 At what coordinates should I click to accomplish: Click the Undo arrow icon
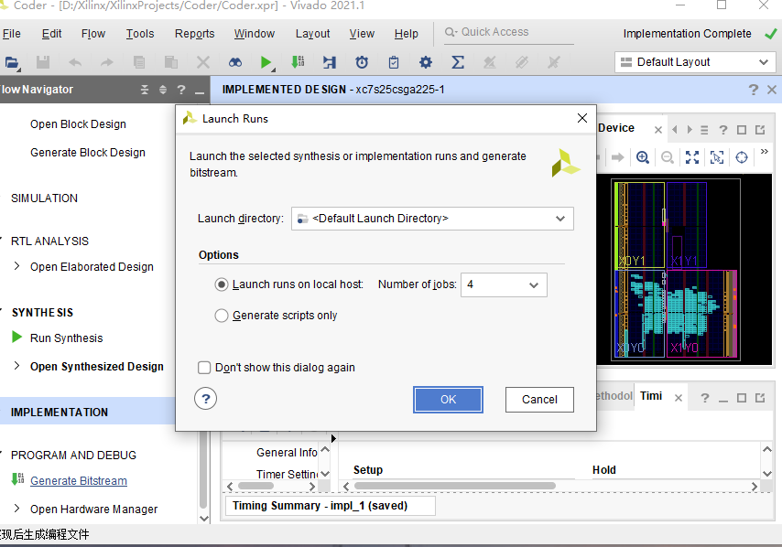[75, 62]
